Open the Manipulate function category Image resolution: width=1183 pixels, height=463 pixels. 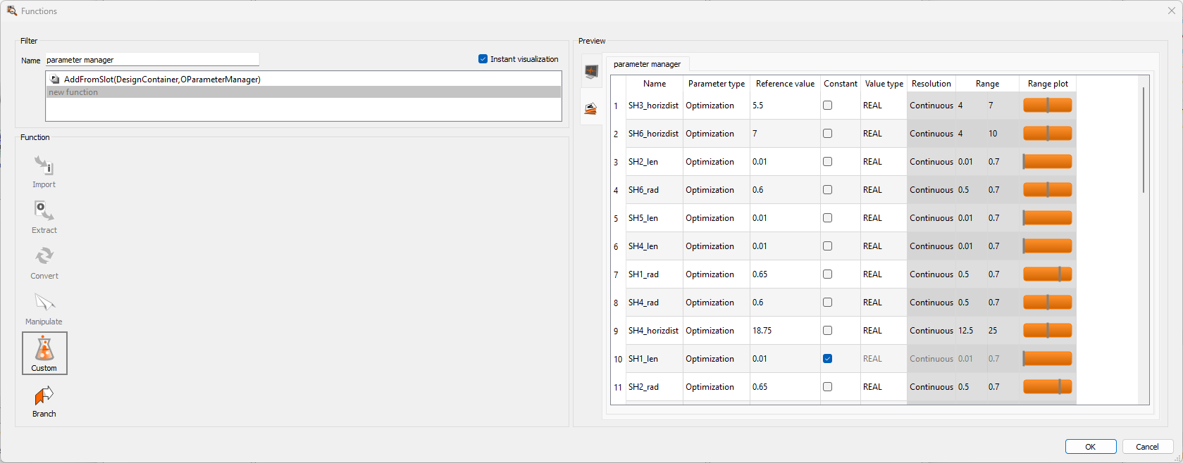point(44,308)
